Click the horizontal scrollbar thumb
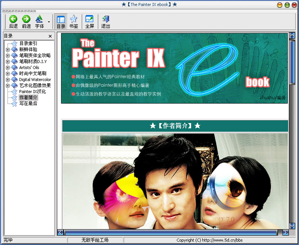This screenshot has height=245, width=299. click(x=171, y=232)
